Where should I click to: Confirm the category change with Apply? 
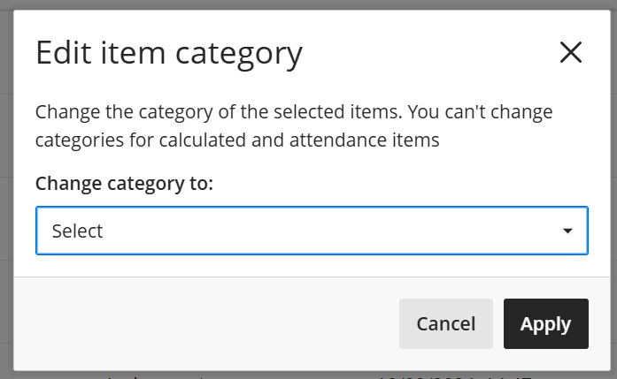(545, 324)
